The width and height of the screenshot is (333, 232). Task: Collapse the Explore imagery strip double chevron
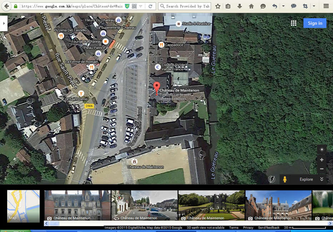pyautogui.click(x=322, y=179)
